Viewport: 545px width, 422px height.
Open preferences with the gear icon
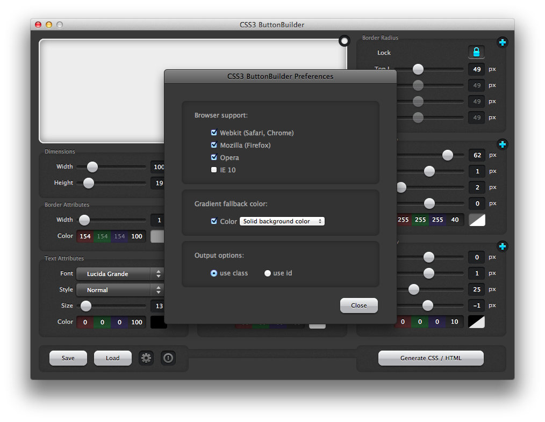click(x=146, y=358)
